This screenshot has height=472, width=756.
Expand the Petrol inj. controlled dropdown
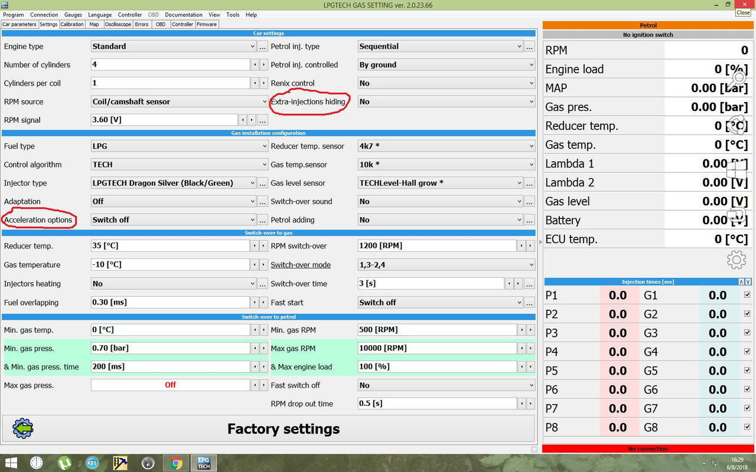[x=446, y=65]
